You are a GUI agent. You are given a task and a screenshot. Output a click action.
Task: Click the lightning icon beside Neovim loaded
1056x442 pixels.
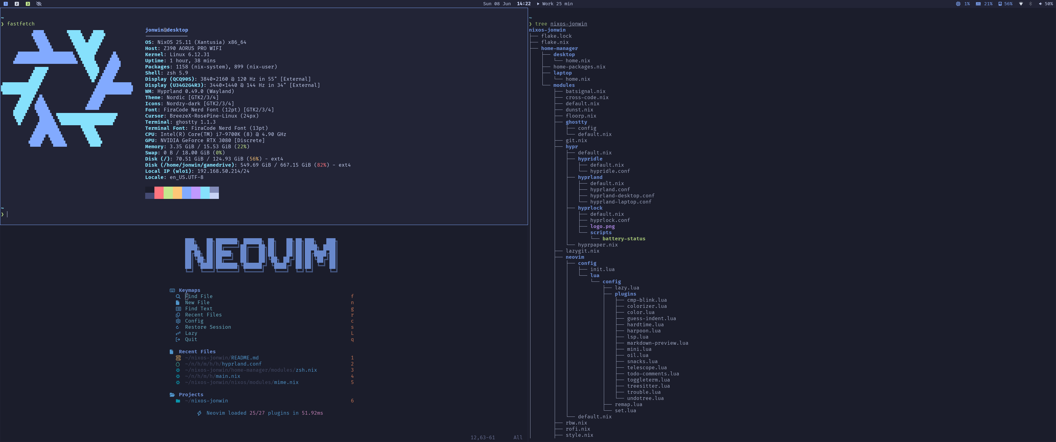pyautogui.click(x=199, y=413)
